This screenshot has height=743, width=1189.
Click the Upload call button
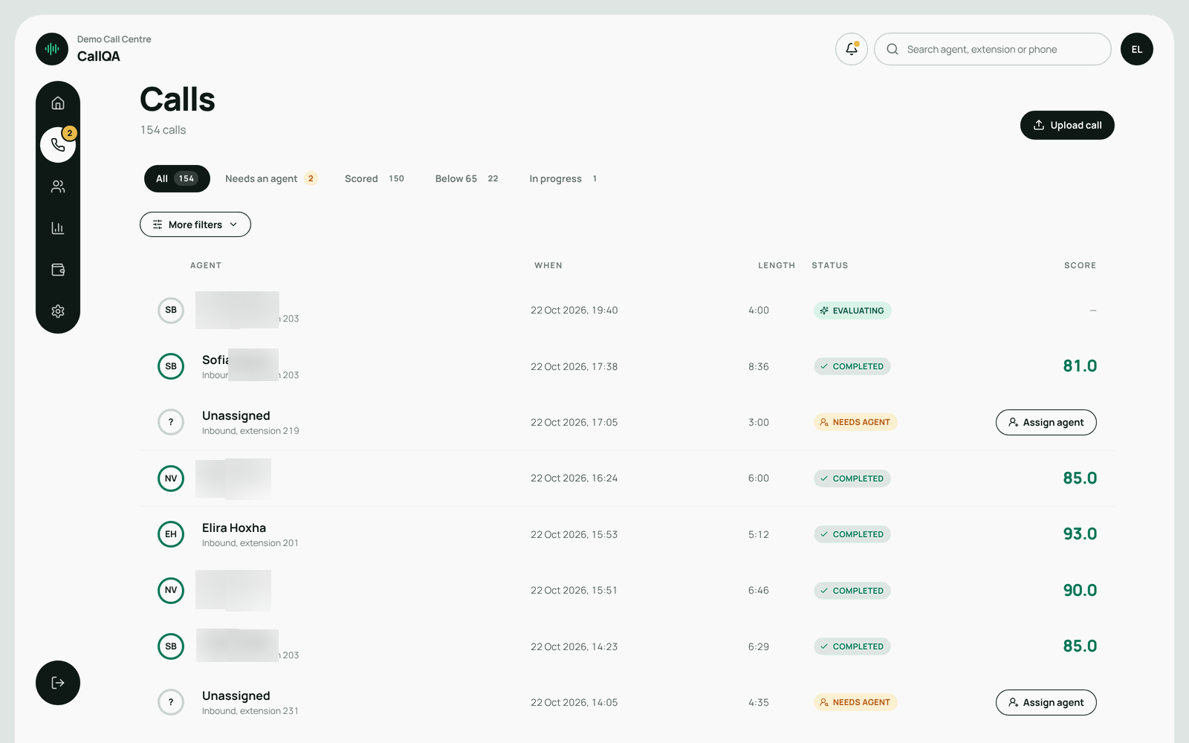tap(1067, 125)
